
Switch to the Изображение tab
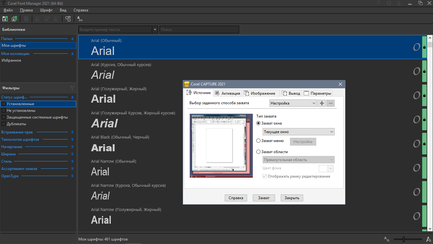click(260, 93)
